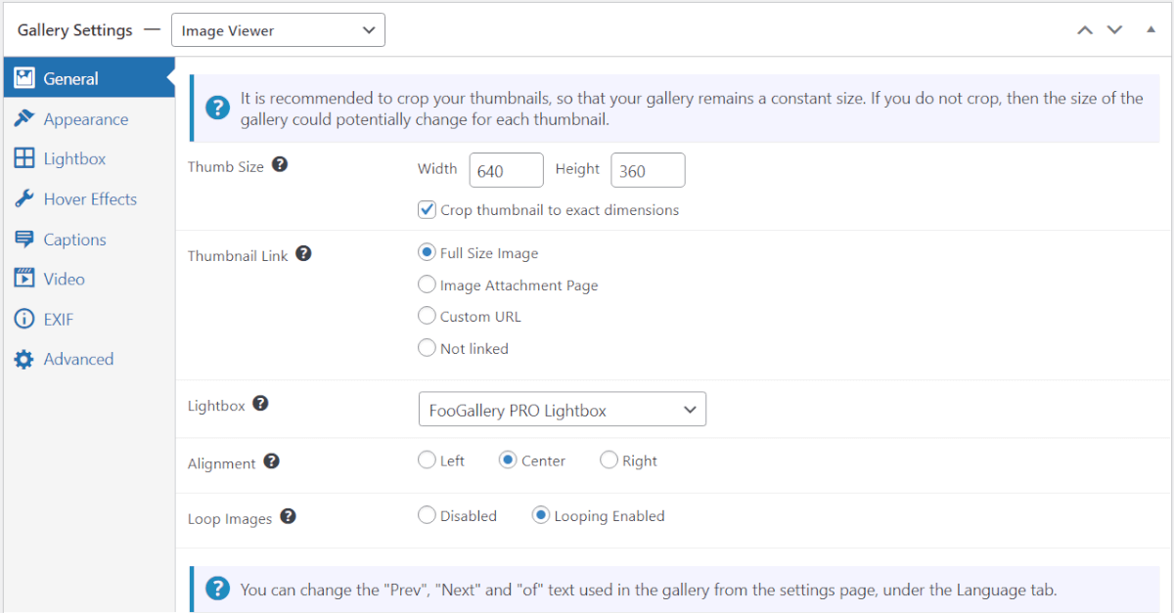
Task: Switch to the General tab
Action: coord(89,78)
